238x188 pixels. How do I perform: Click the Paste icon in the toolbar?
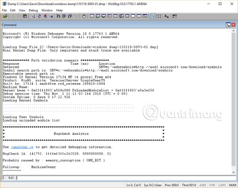pyautogui.click(x=25, y=16)
